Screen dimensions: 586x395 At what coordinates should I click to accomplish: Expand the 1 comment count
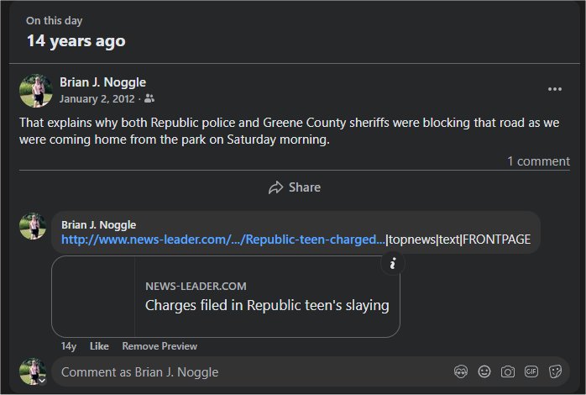[x=538, y=161]
